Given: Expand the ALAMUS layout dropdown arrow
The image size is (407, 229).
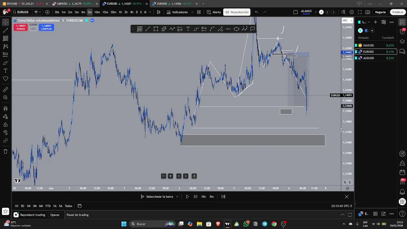Looking at the screenshot, I should 315,12.
